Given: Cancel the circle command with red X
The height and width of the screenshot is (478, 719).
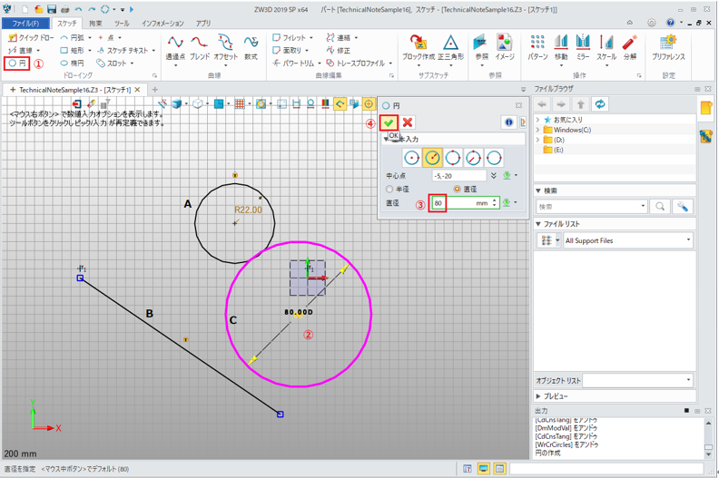Looking at the screenshot, I should 408,122.
